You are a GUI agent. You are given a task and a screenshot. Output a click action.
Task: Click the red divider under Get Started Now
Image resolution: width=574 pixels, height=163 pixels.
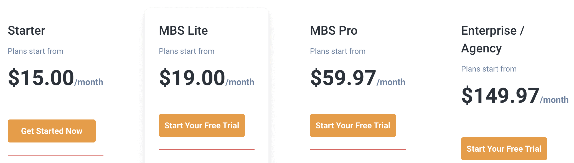coord(55,155)
